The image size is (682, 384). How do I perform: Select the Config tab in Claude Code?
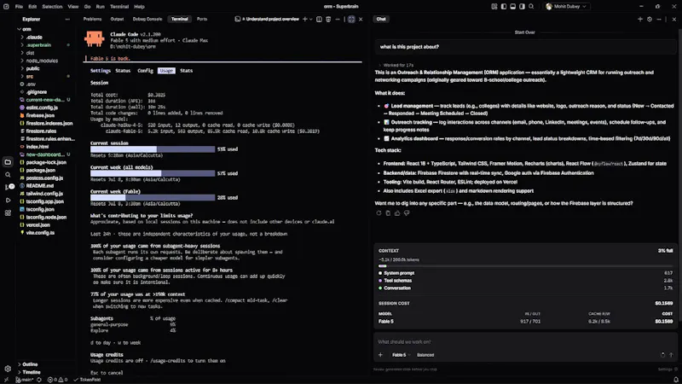(145, 71)
